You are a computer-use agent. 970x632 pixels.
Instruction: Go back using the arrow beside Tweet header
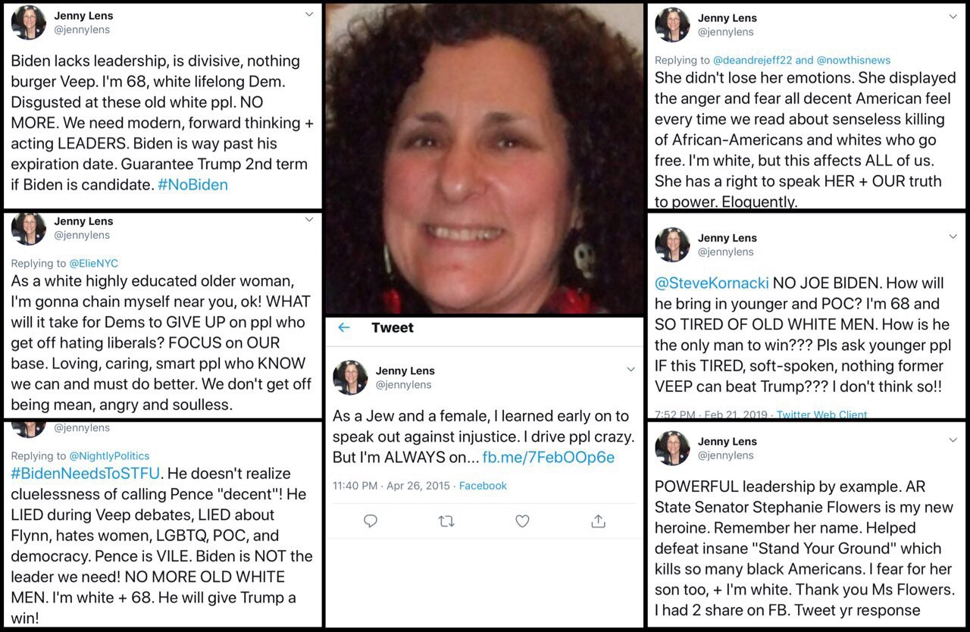344,327
